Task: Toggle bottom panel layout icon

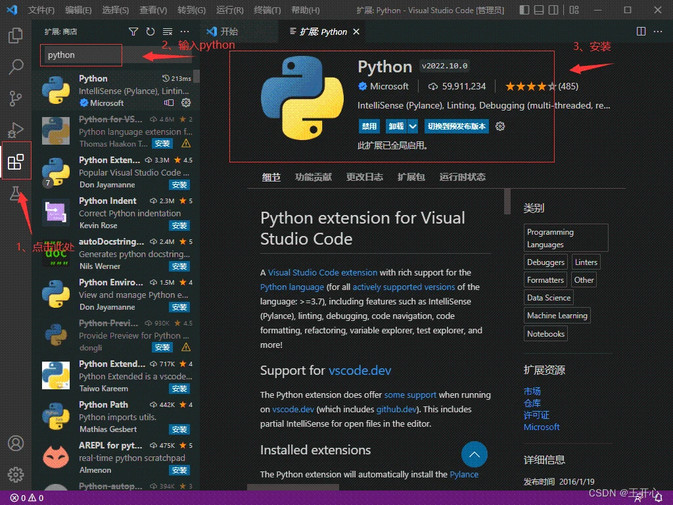Action: point(539,10)
